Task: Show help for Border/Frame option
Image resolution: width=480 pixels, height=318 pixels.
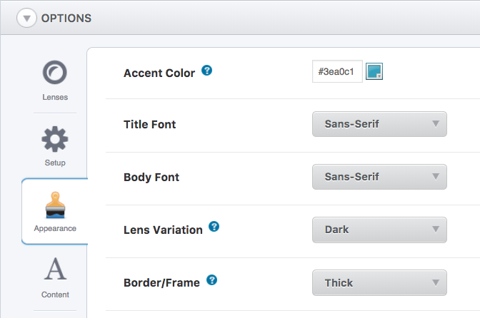Action: point(211,281)
